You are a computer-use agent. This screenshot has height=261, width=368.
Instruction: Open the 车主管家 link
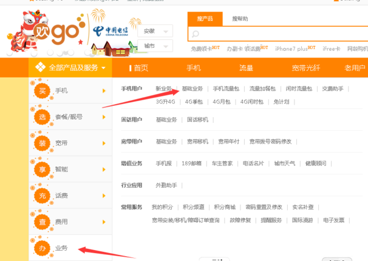pyautogui.click(x=222, y=163)
